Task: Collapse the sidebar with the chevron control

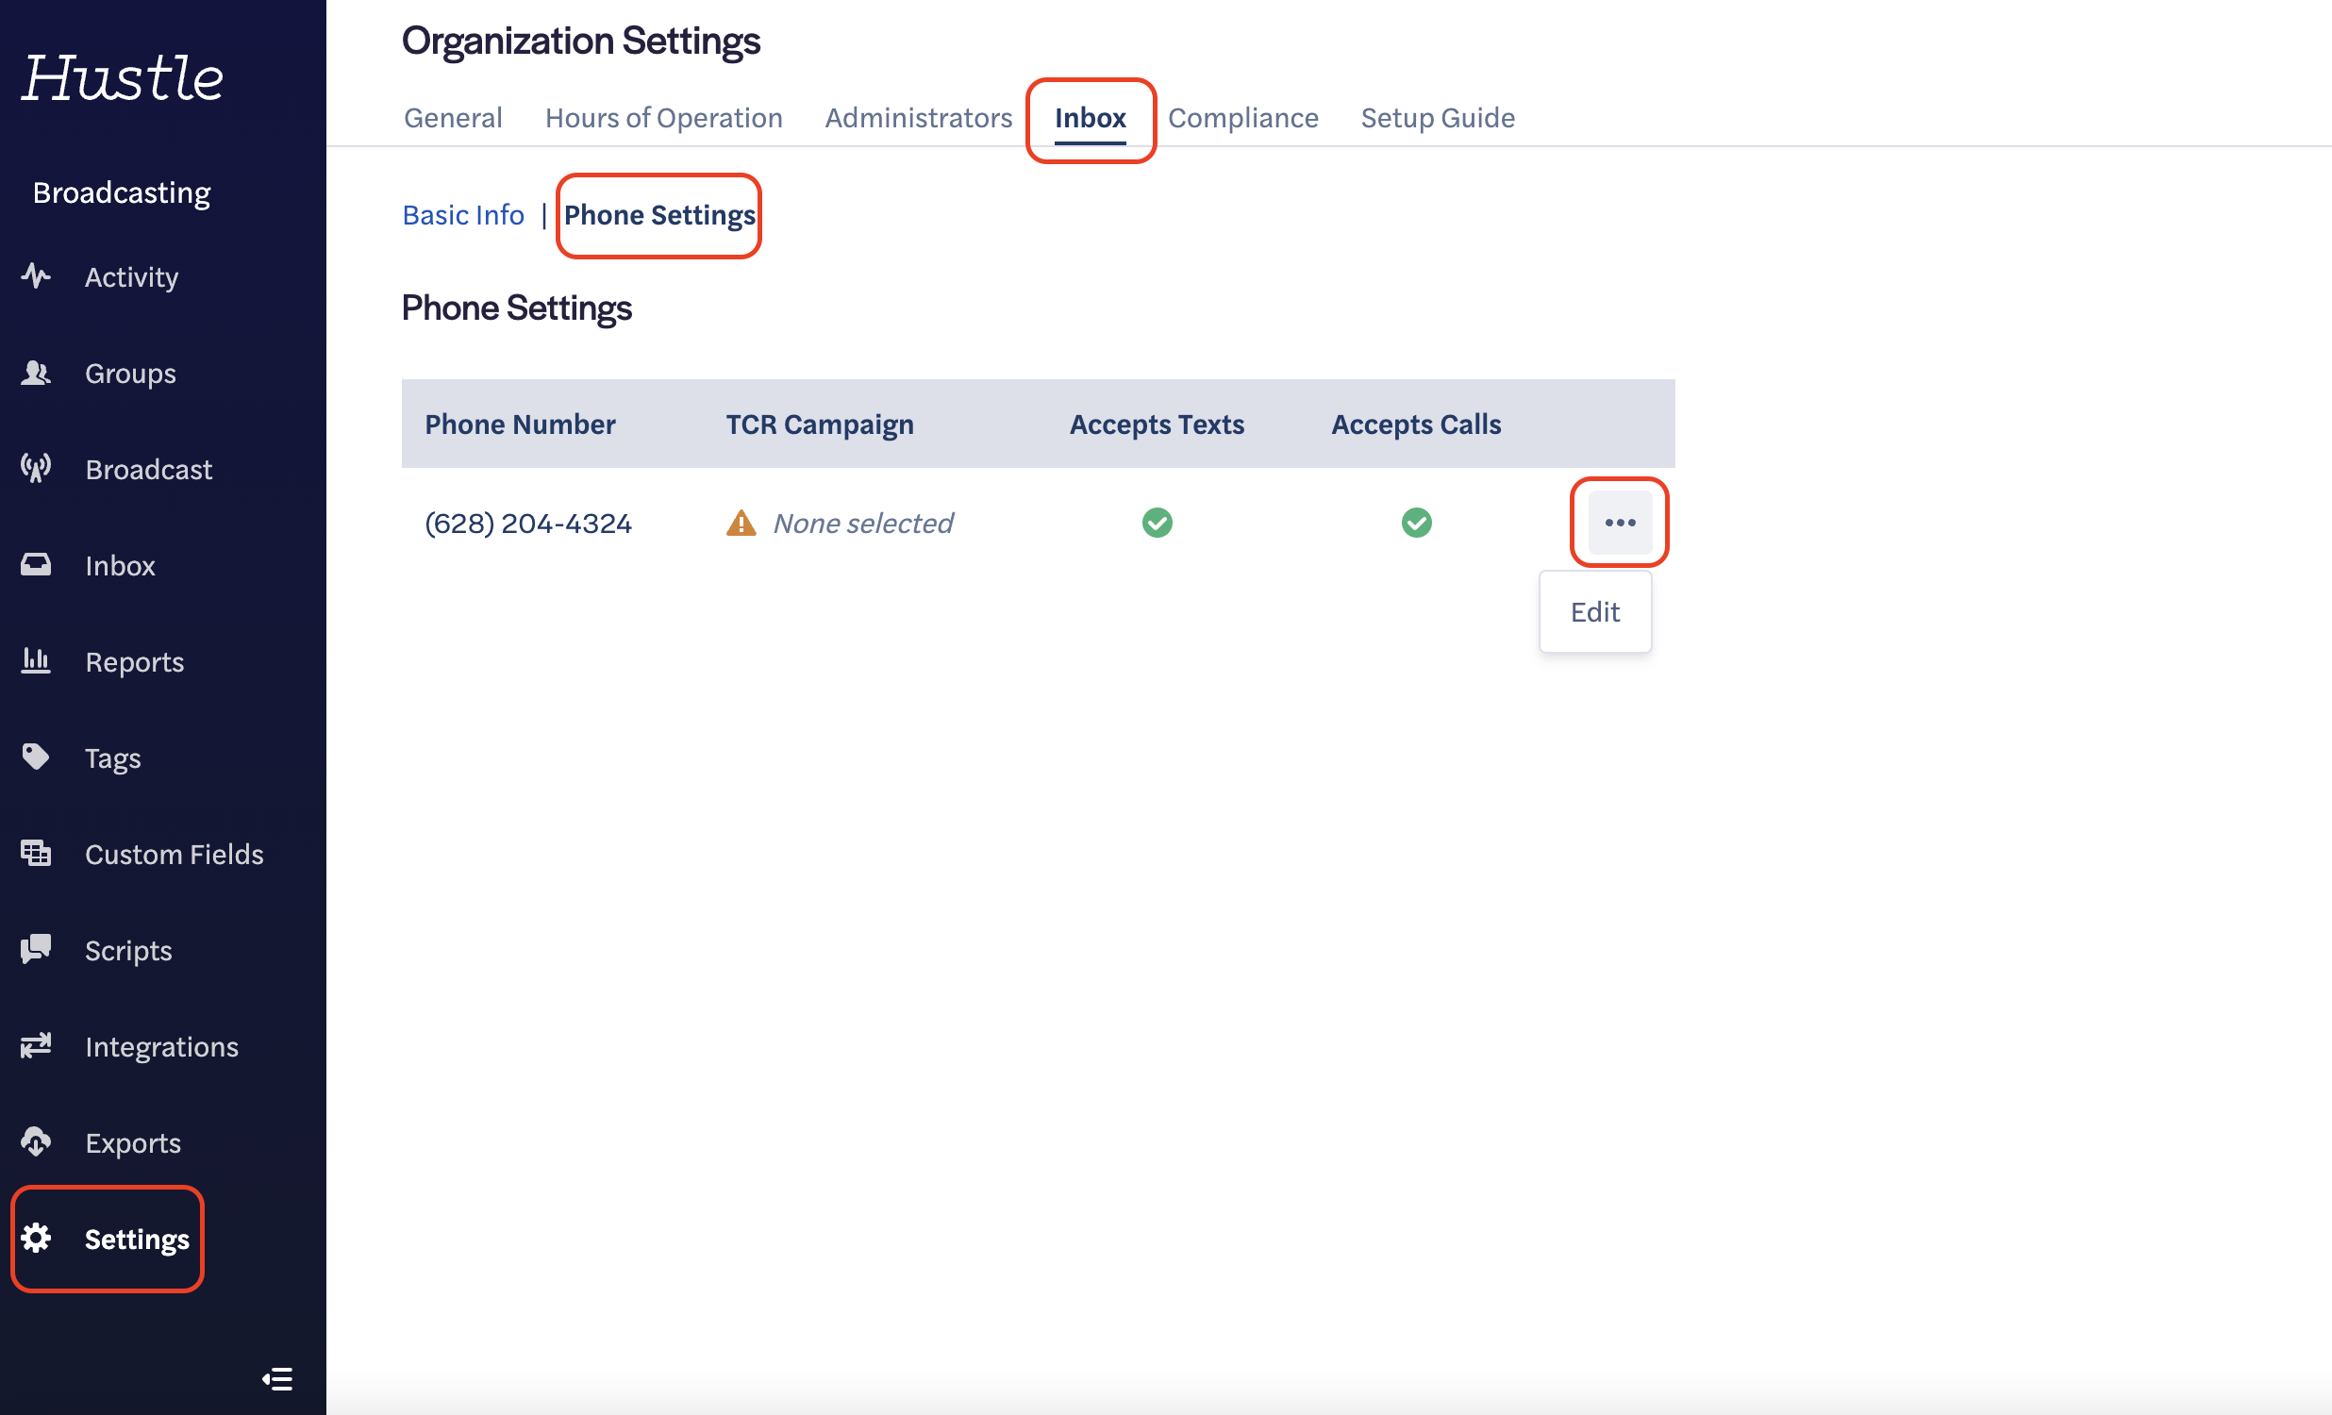Action: tap(277, 1379)
